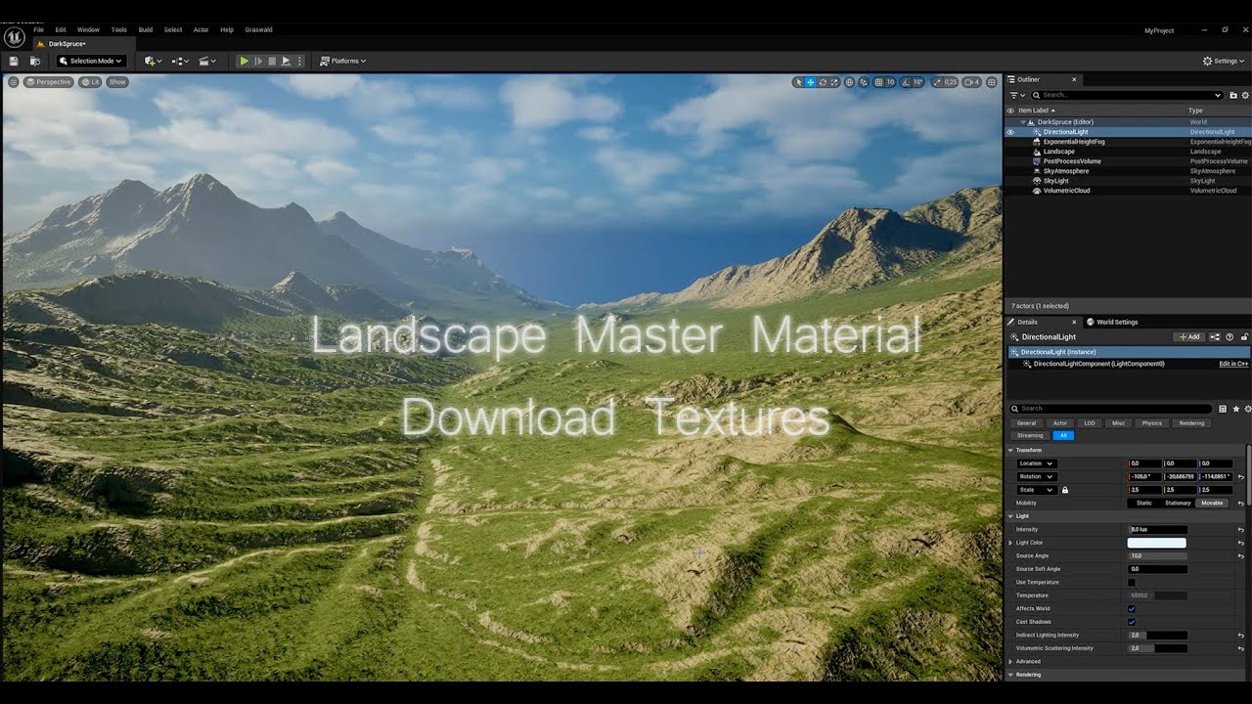Screen dimensions: 1252x704
Task: Open the Location type dropdown
Action: coord(1036,463)
